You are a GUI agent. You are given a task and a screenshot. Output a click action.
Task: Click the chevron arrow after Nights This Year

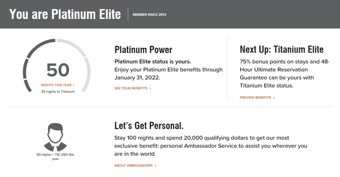coord(73,85)
